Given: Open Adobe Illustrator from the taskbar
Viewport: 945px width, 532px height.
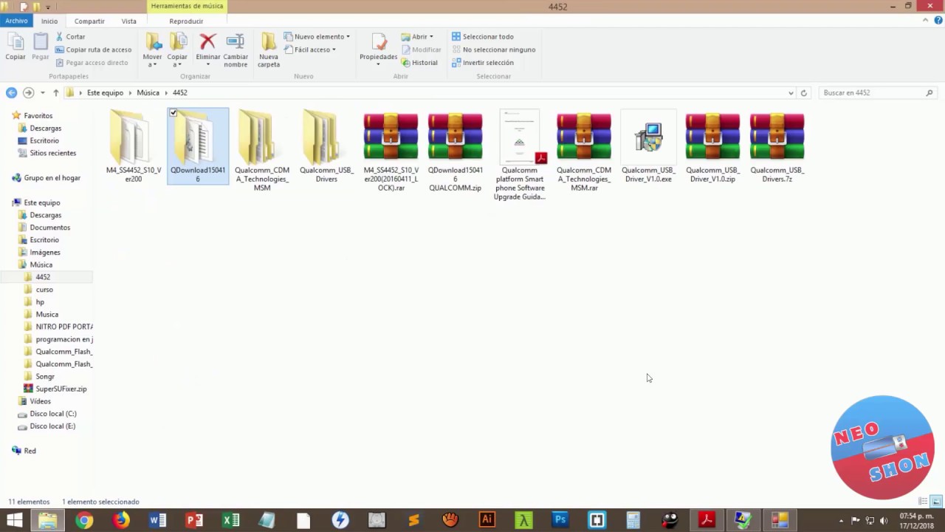Looking at the screenshot, I should coord(487,520).
